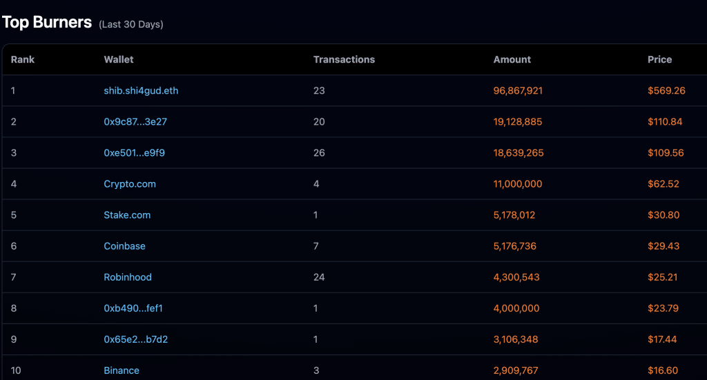Open wallet 0x9c87...3e27
This screenshot has height=380, width=707.
135,121
